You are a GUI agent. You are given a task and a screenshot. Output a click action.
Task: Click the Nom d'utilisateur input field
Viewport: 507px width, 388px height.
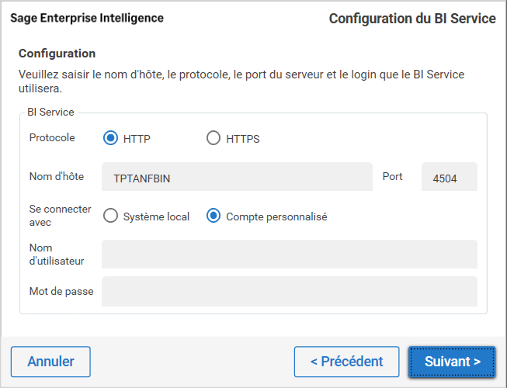[x=289, y=254]
